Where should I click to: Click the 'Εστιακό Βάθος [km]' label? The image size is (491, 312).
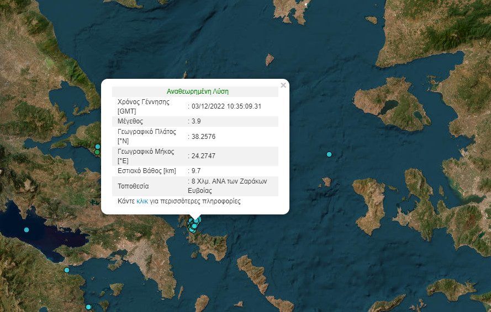147,171
